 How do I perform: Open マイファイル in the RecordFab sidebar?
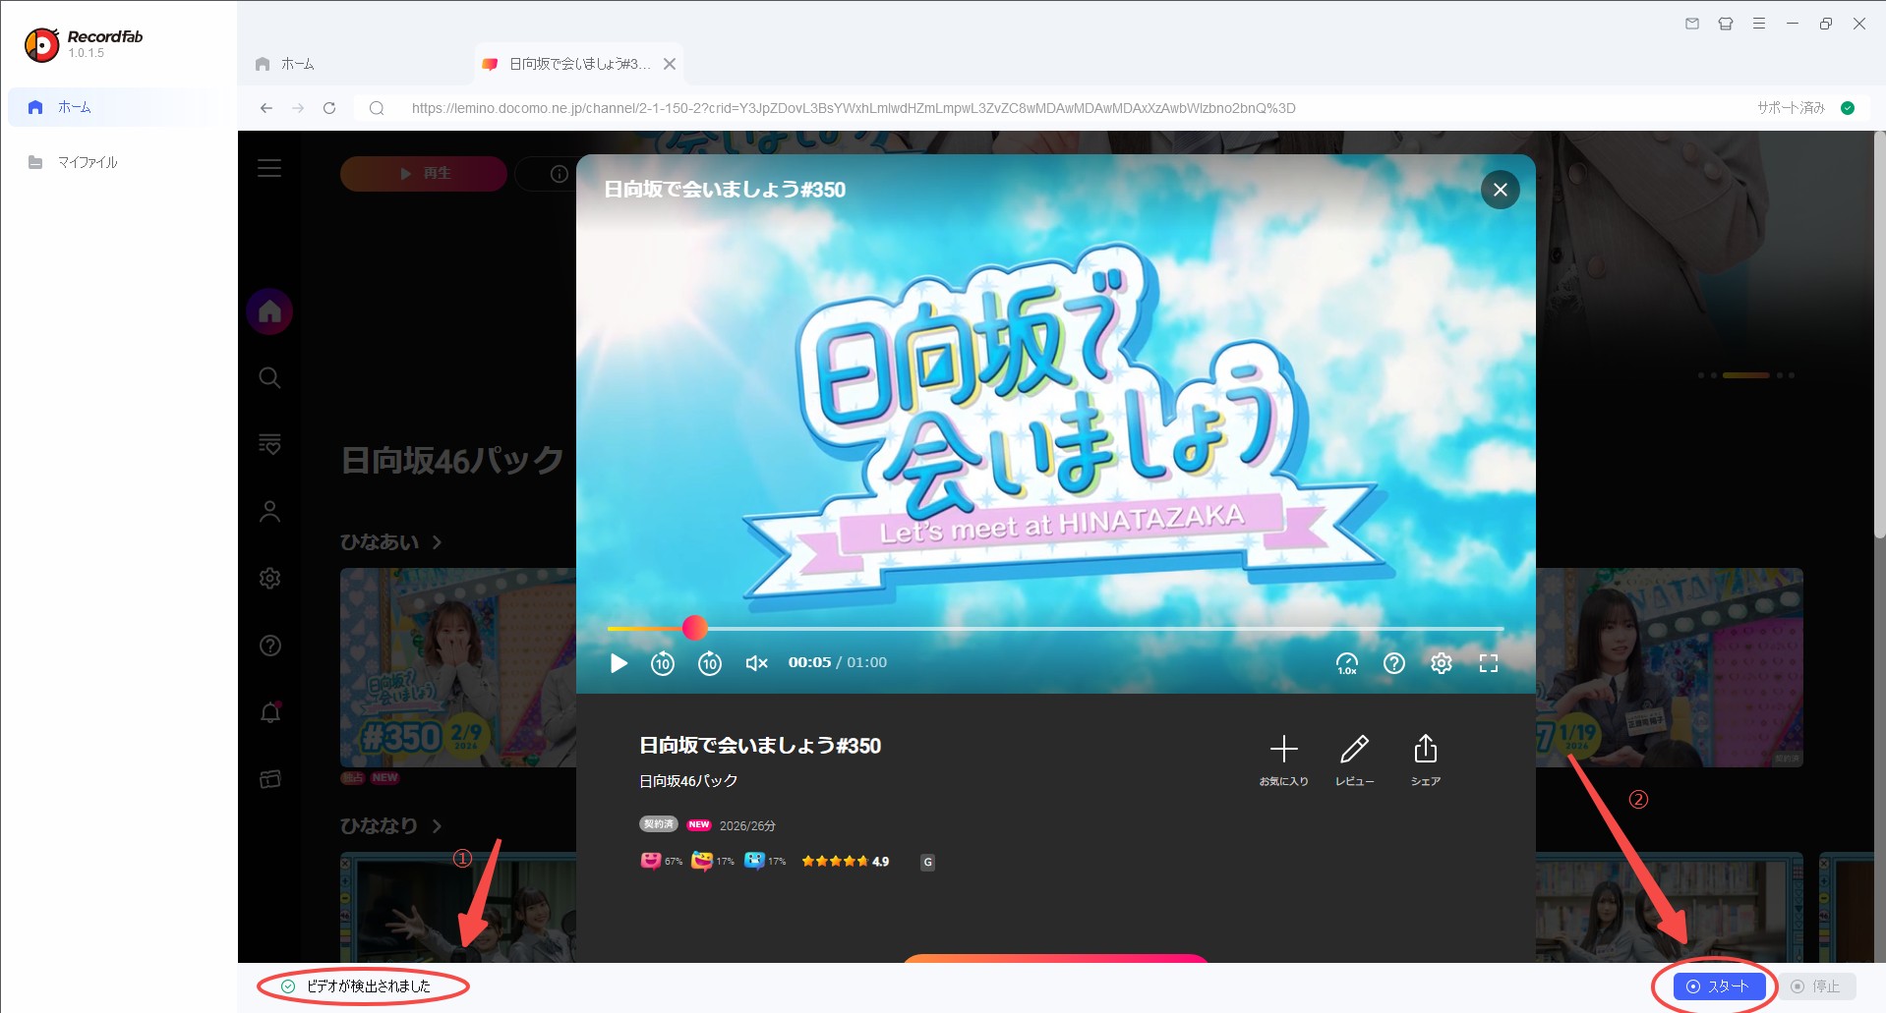(x=87, y=161)
